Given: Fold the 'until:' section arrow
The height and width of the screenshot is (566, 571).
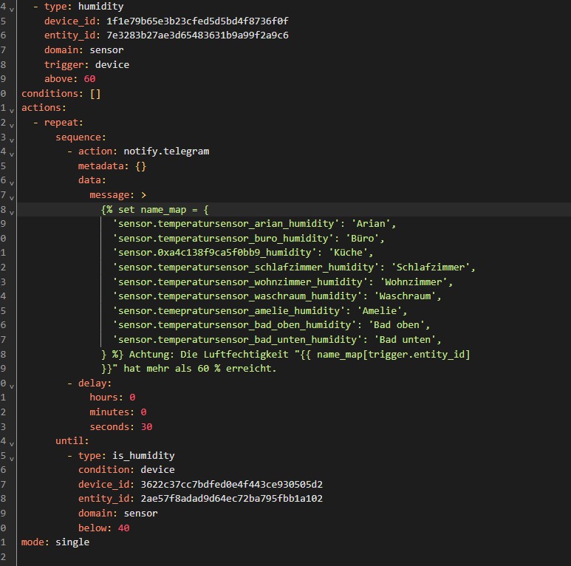Looking at the screenshot, I should (x=11, y=441).
